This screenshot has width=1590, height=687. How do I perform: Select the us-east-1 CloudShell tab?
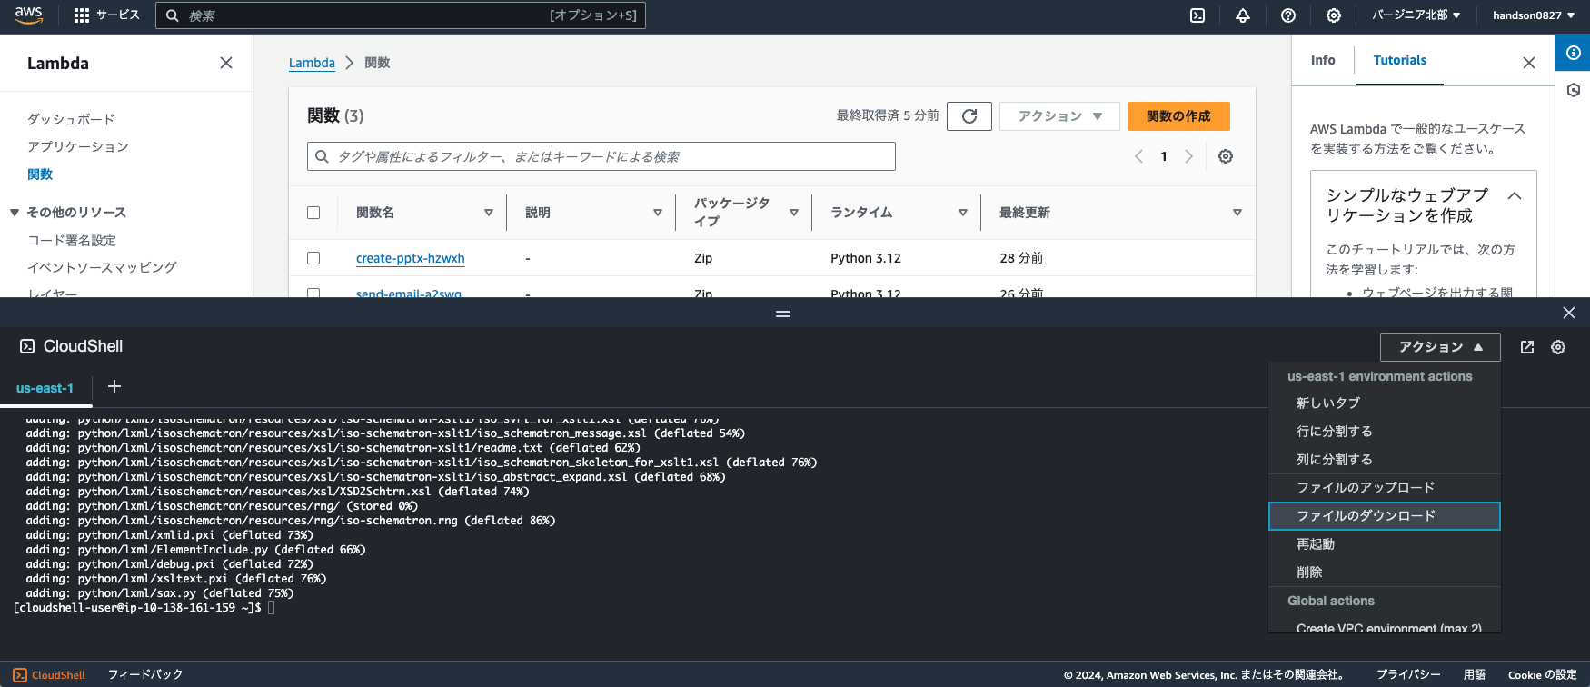click(45, 388)
